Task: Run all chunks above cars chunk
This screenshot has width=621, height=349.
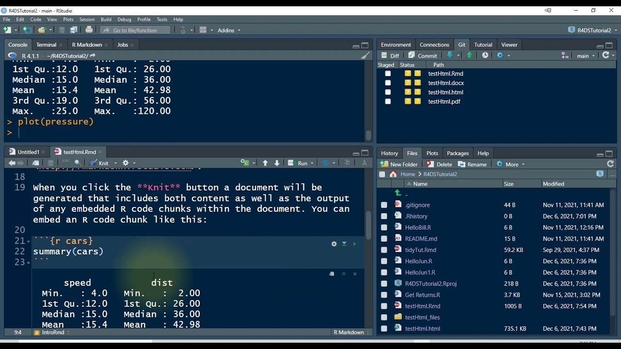Action: coord(344,244)
